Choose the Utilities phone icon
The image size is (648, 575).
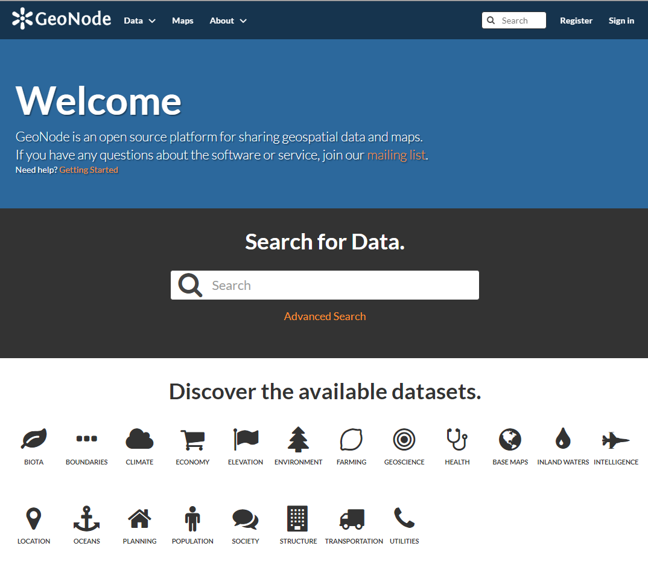[x=404, y=518]
